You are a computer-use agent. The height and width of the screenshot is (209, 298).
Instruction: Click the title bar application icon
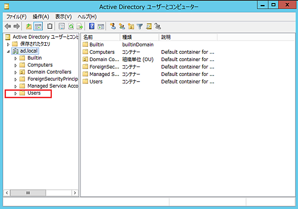6,7
